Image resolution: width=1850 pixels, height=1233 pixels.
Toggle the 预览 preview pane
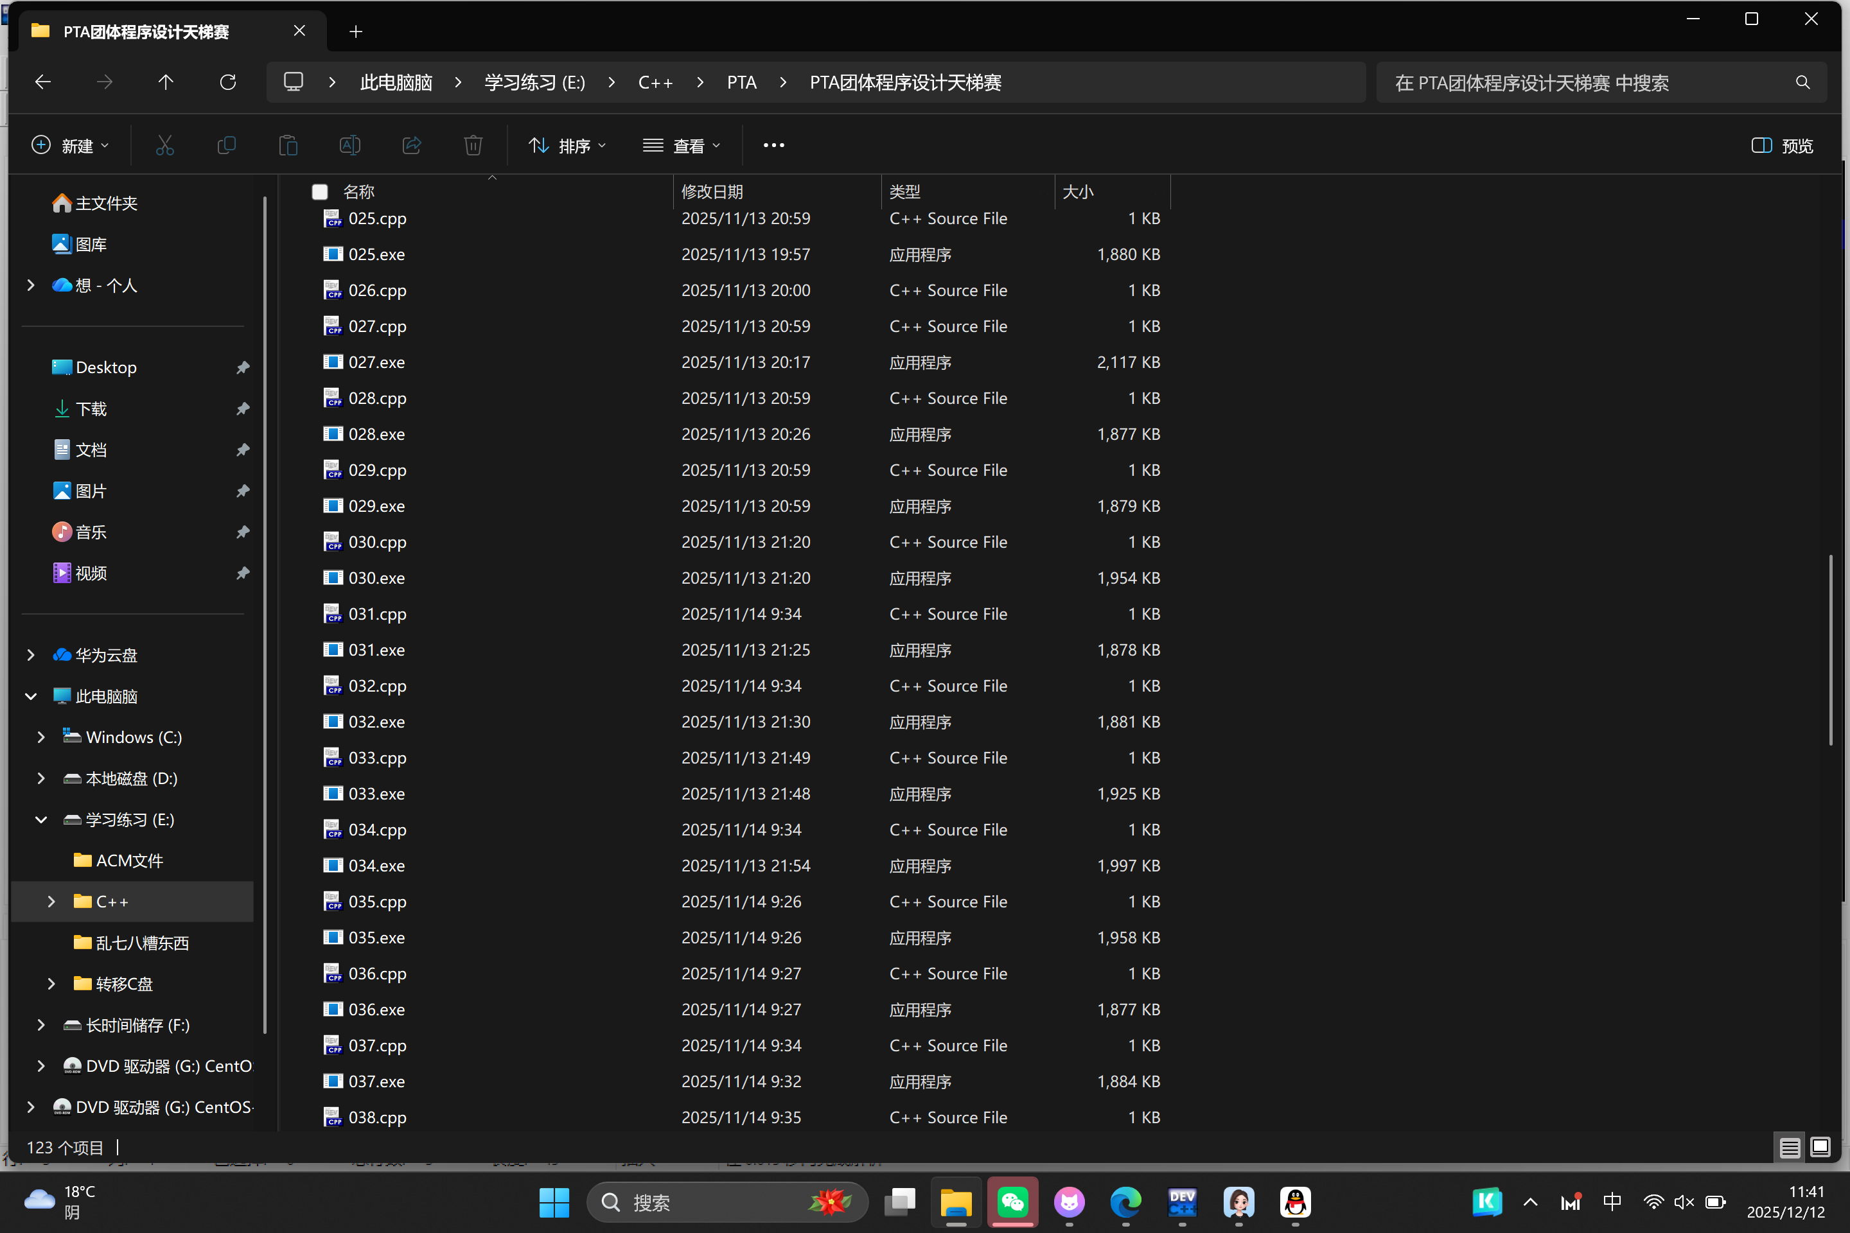[x=1781, y=146]
